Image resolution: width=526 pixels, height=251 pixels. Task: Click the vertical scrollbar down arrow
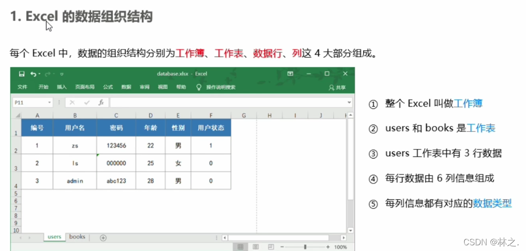[351, 230]
